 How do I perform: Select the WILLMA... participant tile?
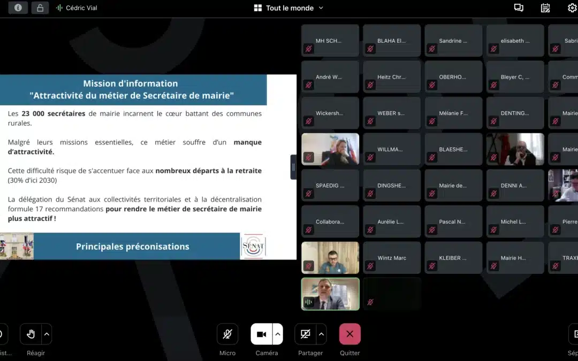point(392,149)
